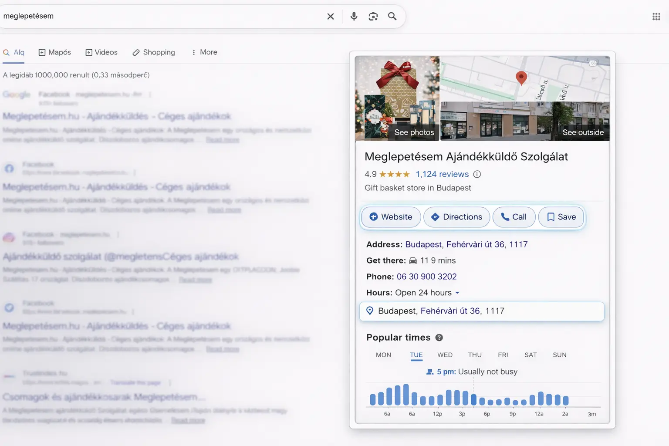
Task: Expand the 'Open 24 hours' dropdown
Action: pyautogui.click(x=458, y=293)
